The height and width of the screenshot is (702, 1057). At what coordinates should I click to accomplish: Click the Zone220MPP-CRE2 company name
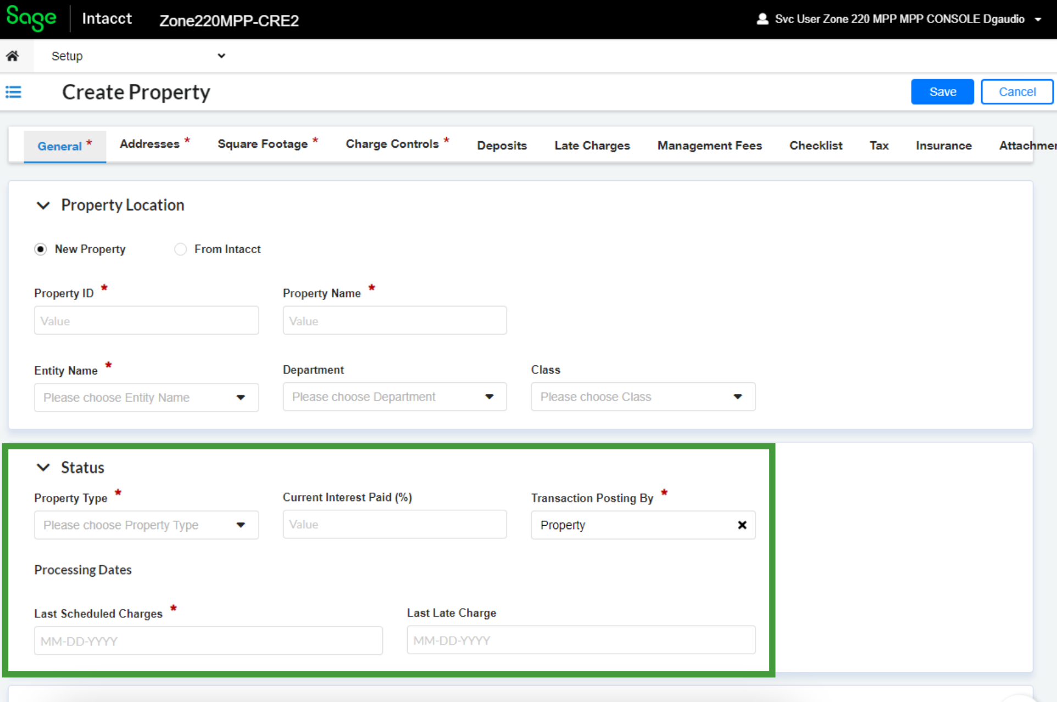point(229,20)
